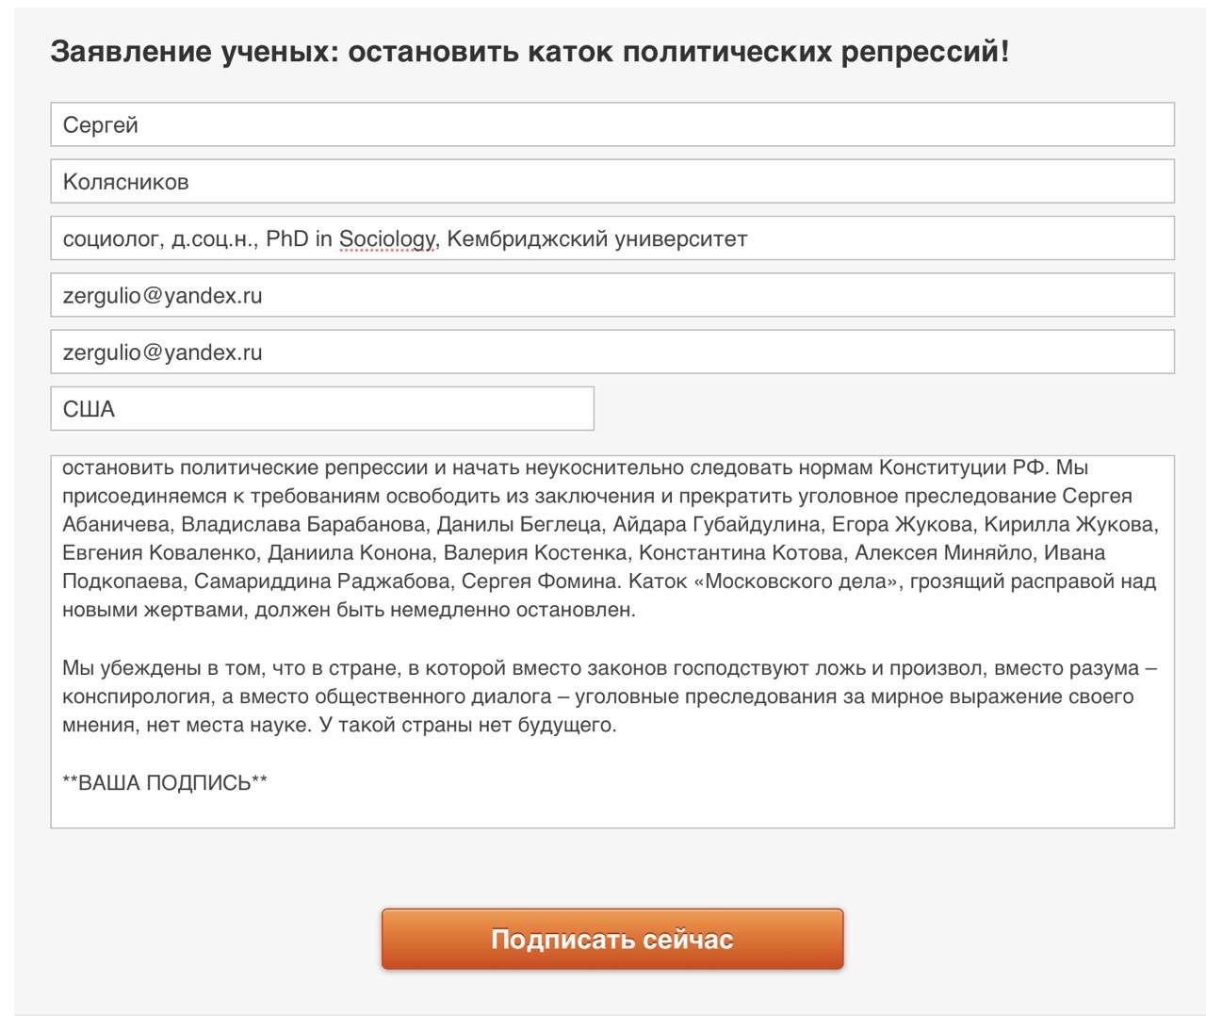The image size is (1206, 1016).
Task: Select the upper zergulio@yandex.ru email field
Action: (x=612, y=295)
